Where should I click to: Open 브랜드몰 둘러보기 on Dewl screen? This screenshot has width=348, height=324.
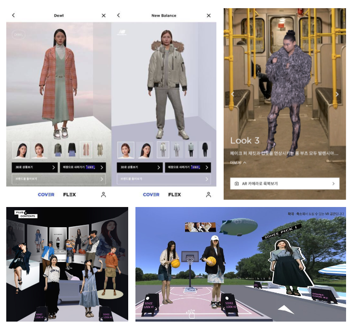coord(59,179)
